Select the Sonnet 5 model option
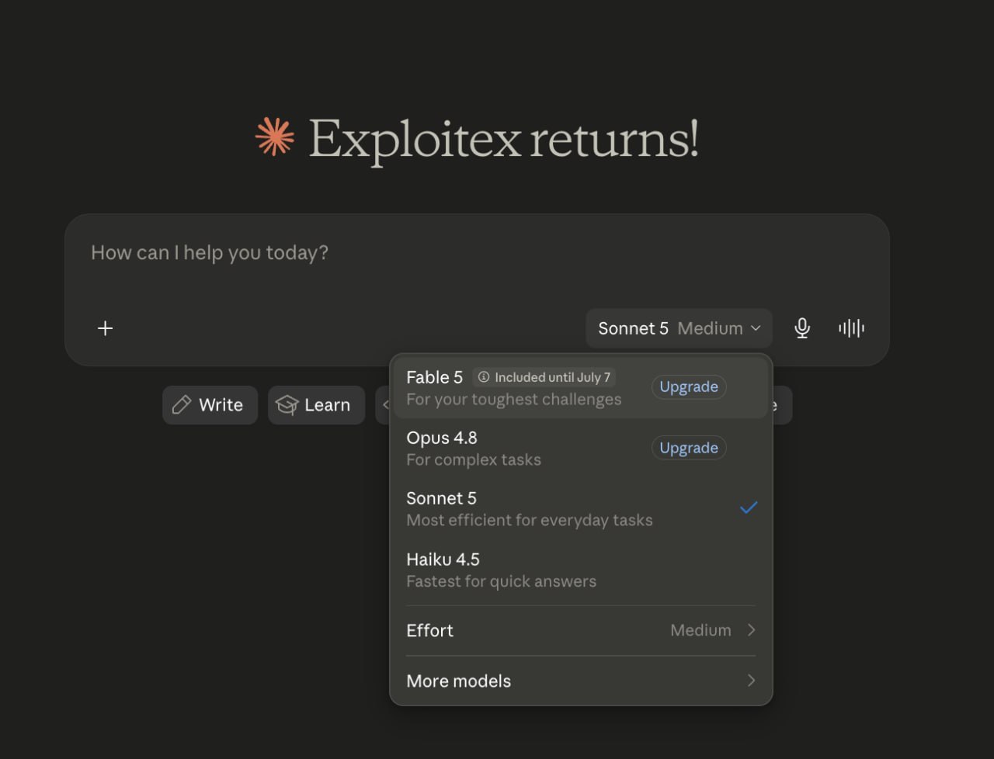 point(581,508)
